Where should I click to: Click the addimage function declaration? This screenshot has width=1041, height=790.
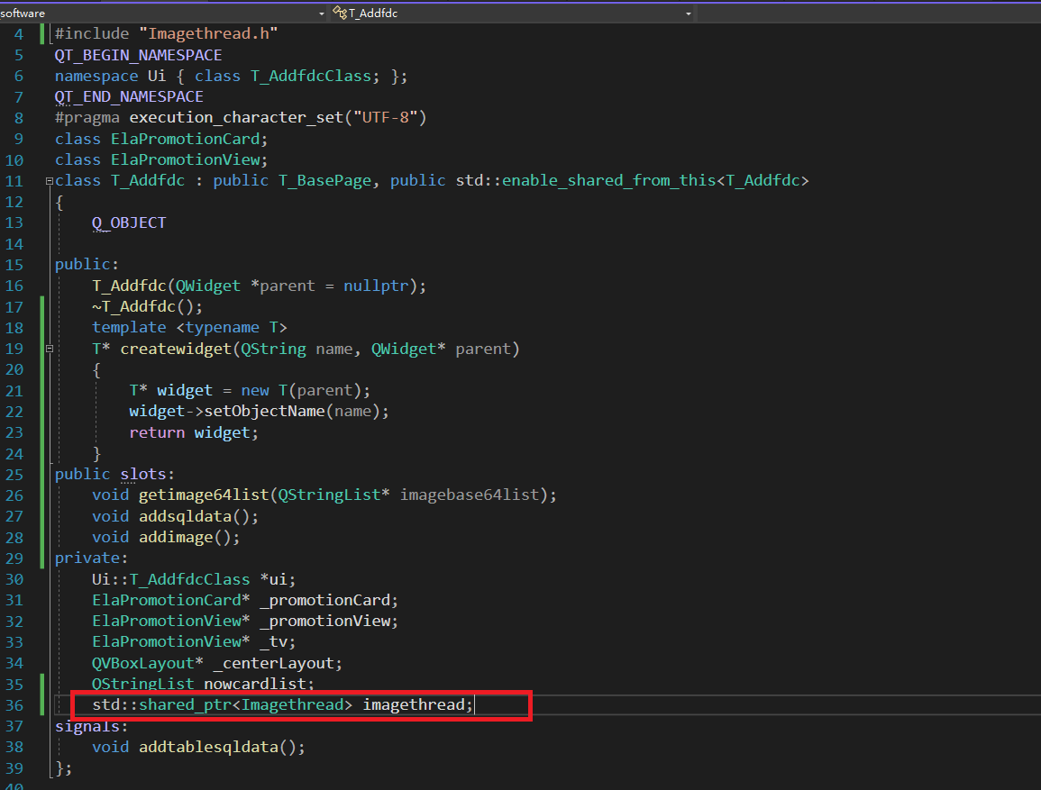(x=176, y=537)
